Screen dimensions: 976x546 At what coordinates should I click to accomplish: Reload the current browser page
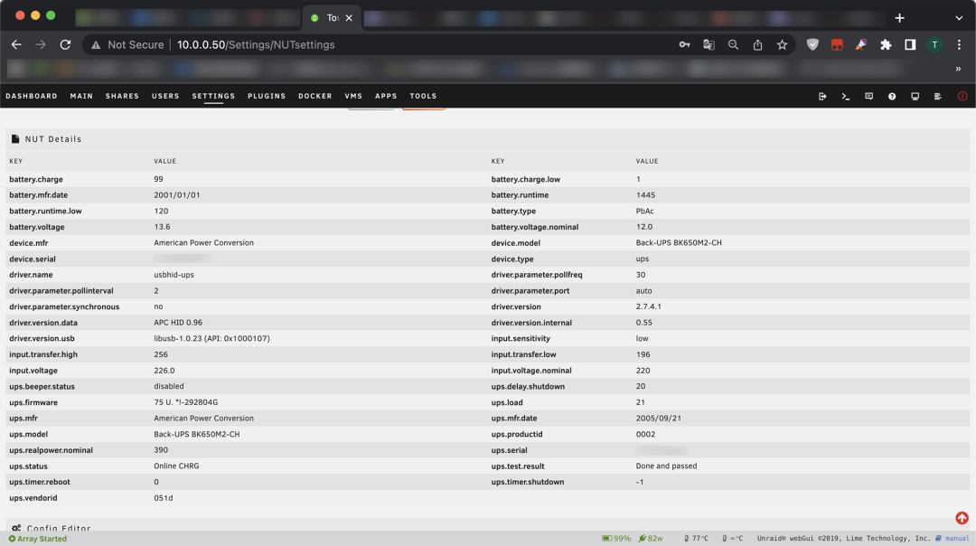(x=65, y=45)
